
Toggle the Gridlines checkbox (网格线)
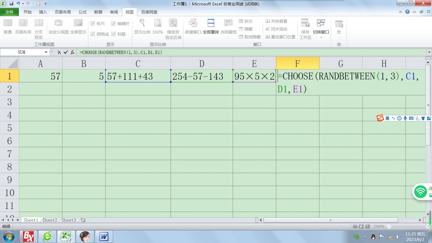tap(93, 34)
